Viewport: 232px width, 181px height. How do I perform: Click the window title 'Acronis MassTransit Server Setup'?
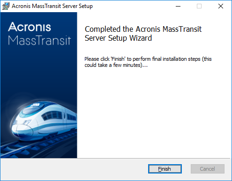[x=52, y=6]
